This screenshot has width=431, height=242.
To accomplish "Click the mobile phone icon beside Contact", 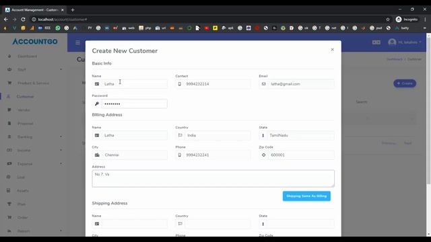I will tap(180, 84).
